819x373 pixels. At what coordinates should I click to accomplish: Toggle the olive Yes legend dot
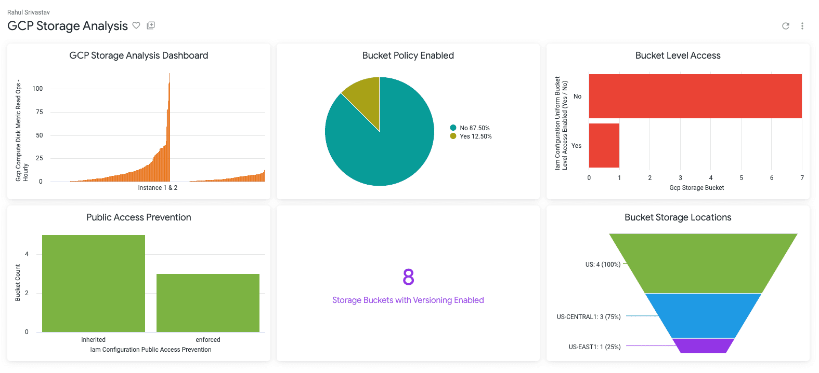pos(453,136)
